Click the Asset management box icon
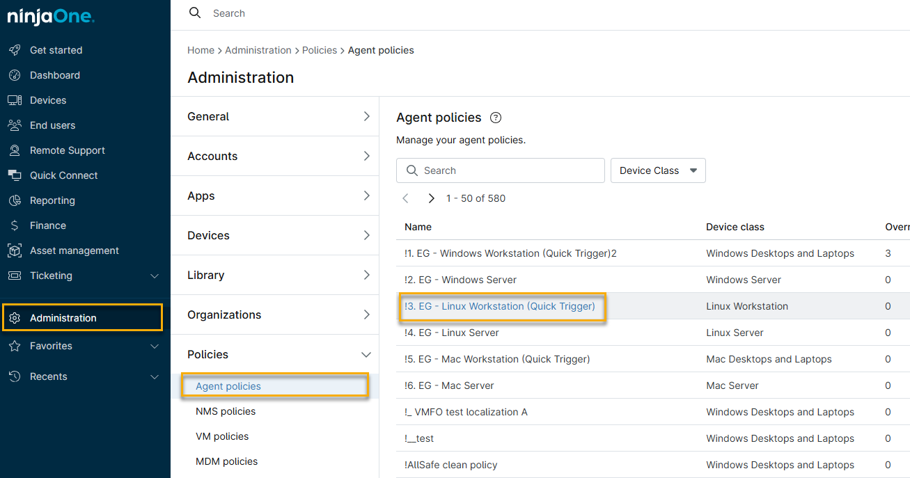This screenshot has width=910, height=478. [15, 250]
